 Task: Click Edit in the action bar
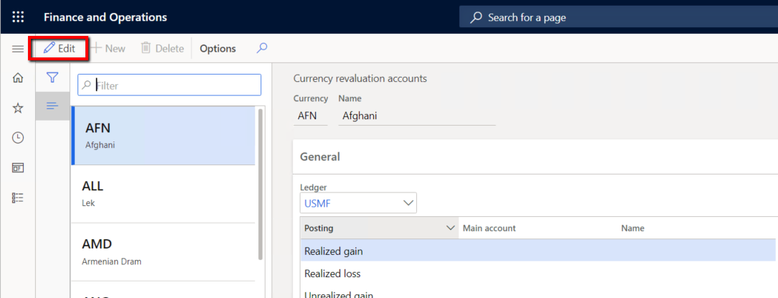pos(59,49)
